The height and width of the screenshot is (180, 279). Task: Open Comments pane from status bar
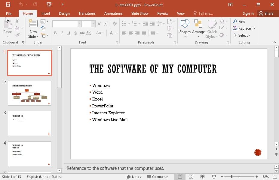coord(158,177)
